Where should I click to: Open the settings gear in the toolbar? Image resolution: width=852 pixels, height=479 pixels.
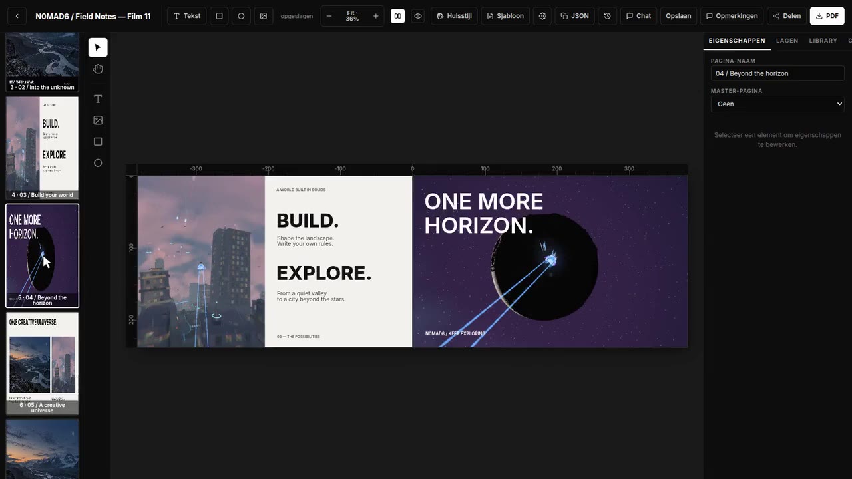[542, 16]
